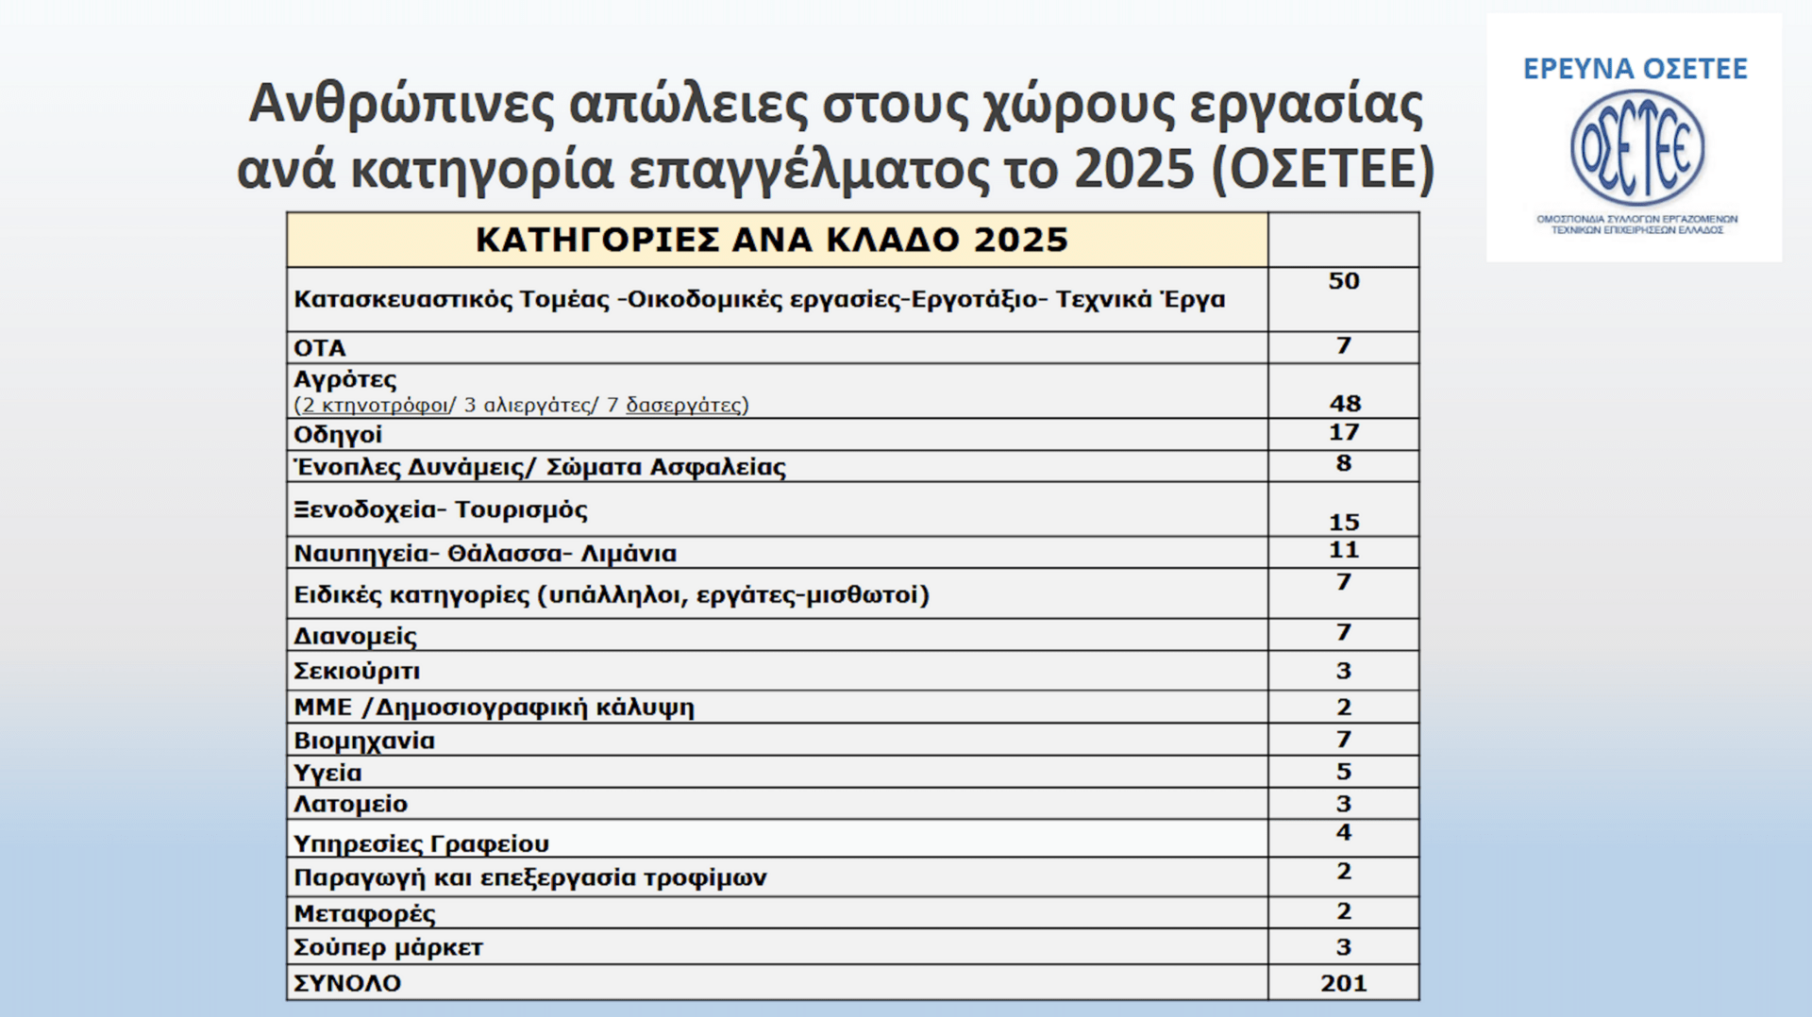This screenshot has width=1812, height=1017.
Task: Click the value 50 in the first row
Action: pos(1343,281)
